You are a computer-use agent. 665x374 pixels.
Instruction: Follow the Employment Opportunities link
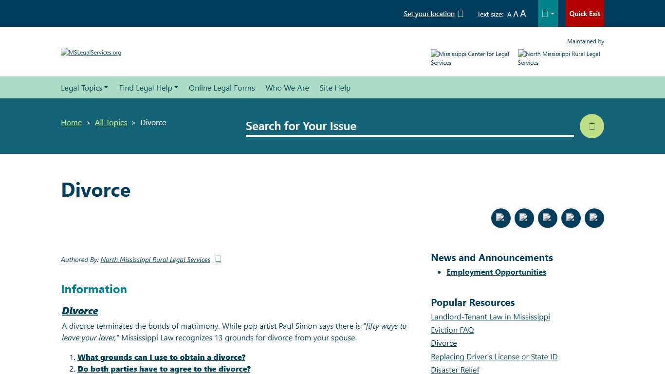pos(496,272)
